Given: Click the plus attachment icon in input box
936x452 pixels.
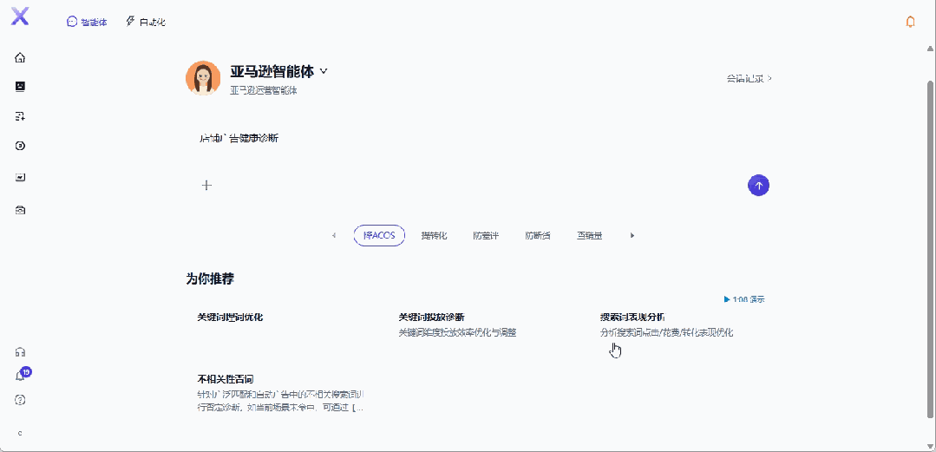Looking at the screenshot, I should 206,185.
